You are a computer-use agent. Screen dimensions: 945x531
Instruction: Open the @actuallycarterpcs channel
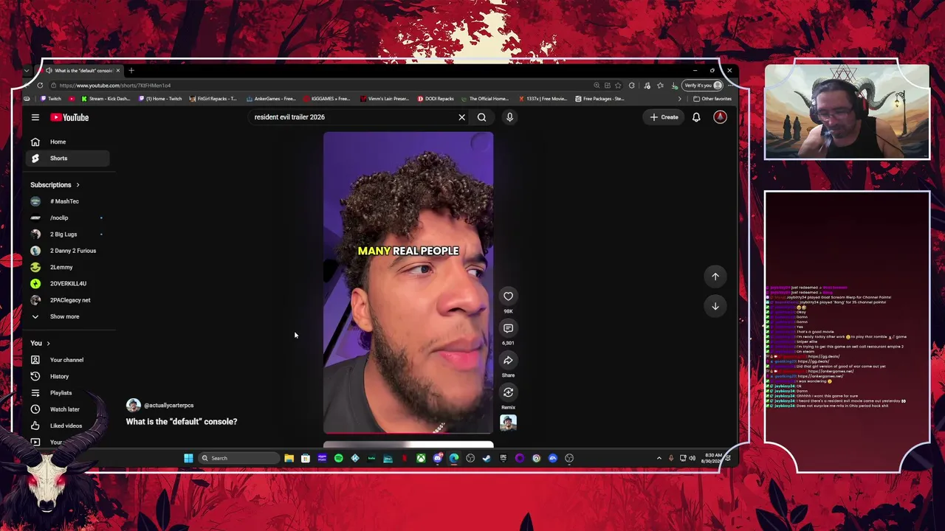point(168,406)
